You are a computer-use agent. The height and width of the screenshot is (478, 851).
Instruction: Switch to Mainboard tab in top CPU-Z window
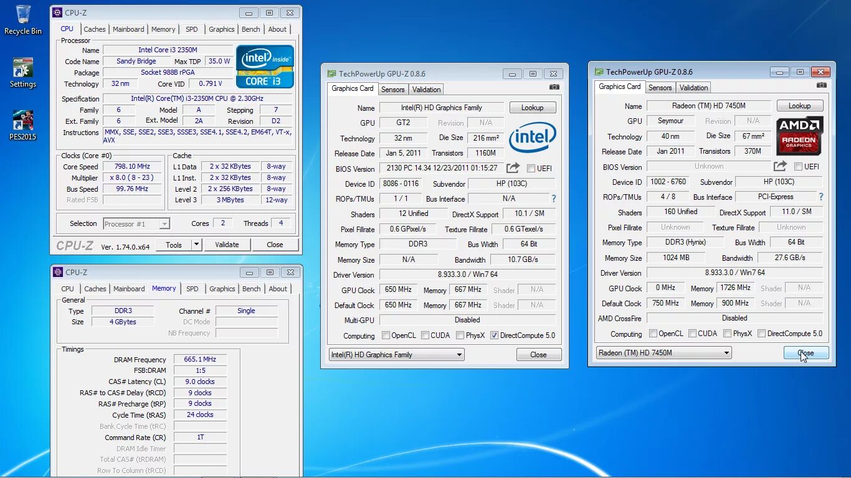(128, 29)
